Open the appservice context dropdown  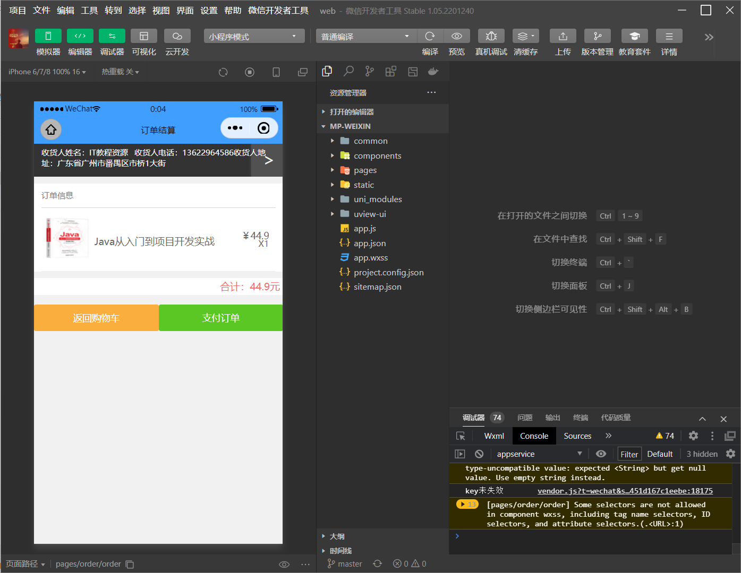click(x=540, y=454)
